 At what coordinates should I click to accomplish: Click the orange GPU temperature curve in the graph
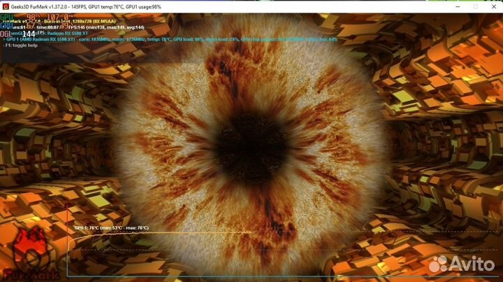161,234
